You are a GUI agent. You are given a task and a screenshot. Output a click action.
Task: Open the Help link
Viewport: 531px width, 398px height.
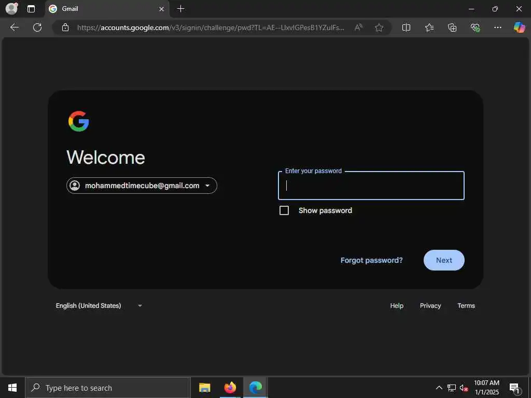coord(397,306)
